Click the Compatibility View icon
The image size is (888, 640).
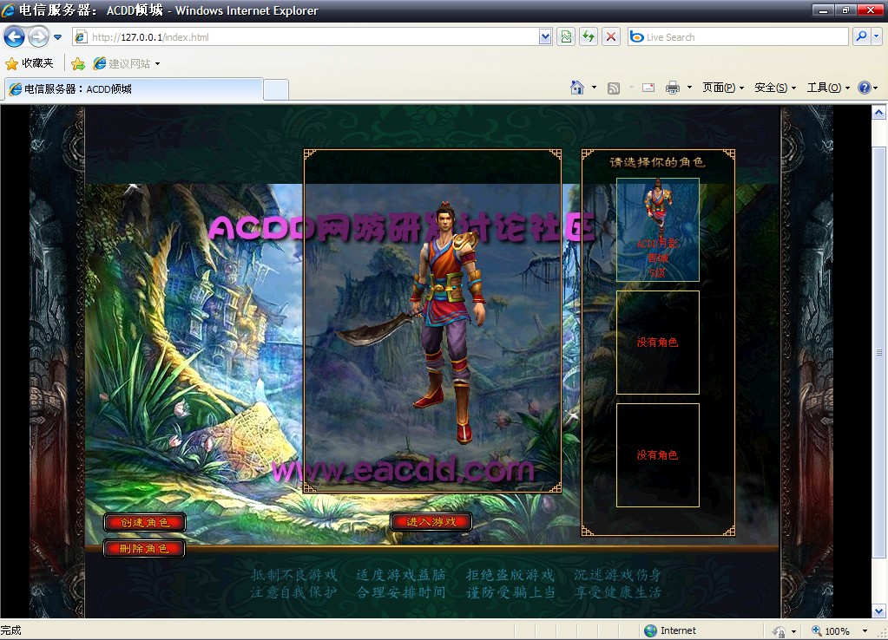(567, 37)
